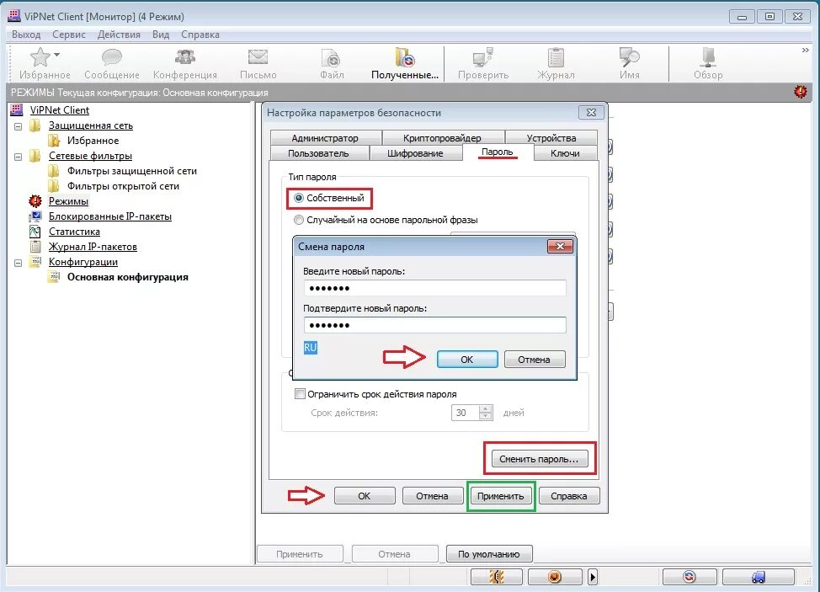This screenshot has width=820, height=592.
Task: Click the RU keyboard language indicator
Action: pyautogui.click(x=310, y=347)
